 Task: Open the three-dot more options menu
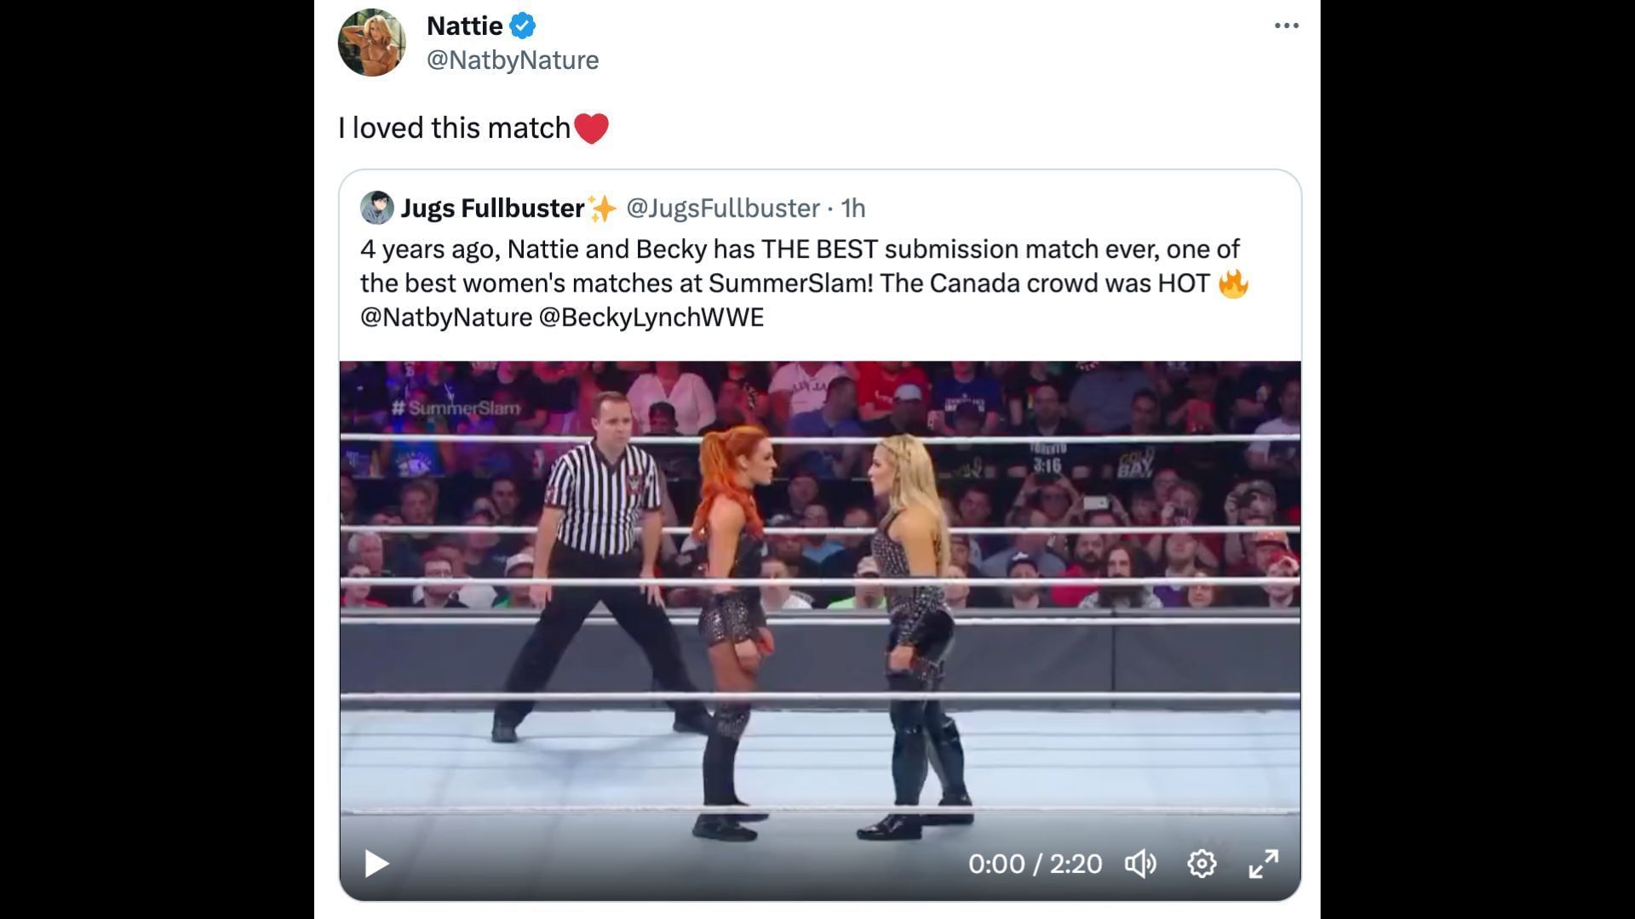[x=1286, y=26]
